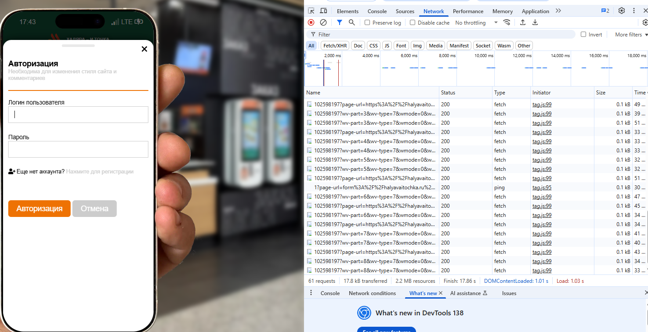Click the AI assistance flask icon
648x332 pixels.
coord(485,293)
